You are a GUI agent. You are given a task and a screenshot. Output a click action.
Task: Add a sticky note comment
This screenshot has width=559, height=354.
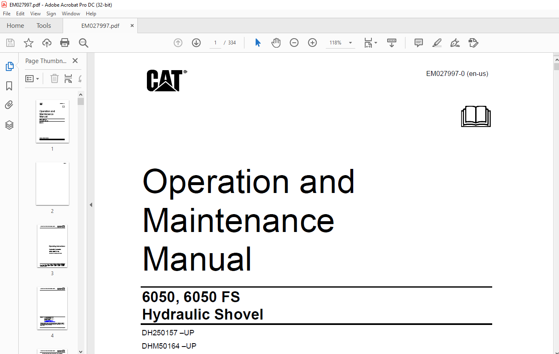[419, 43]
